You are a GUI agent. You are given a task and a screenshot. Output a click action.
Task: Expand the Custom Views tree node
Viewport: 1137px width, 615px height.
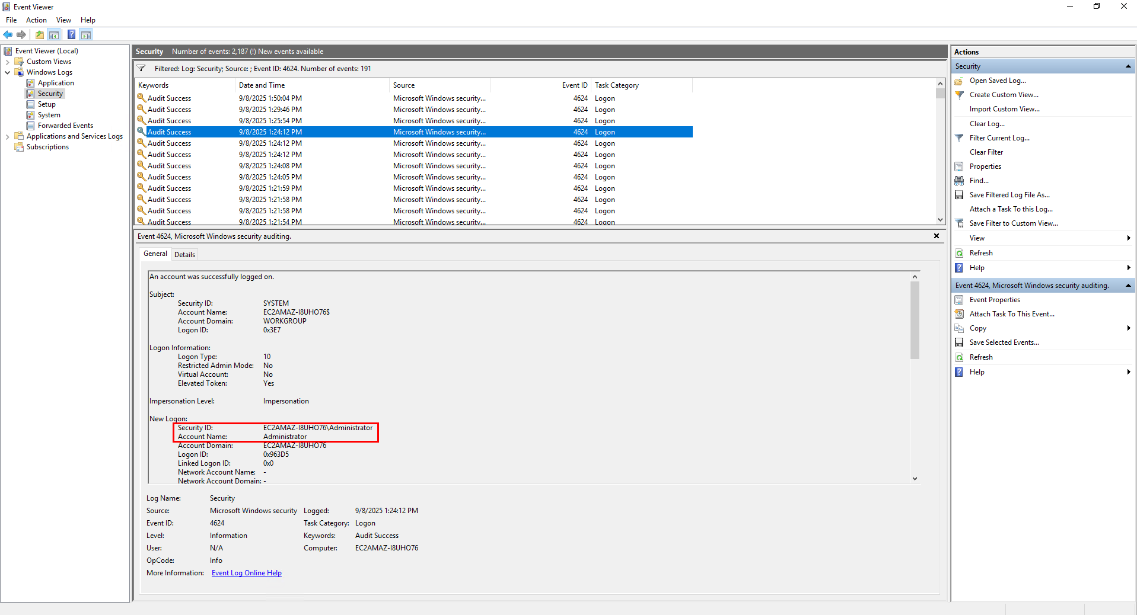click(7, 62)
